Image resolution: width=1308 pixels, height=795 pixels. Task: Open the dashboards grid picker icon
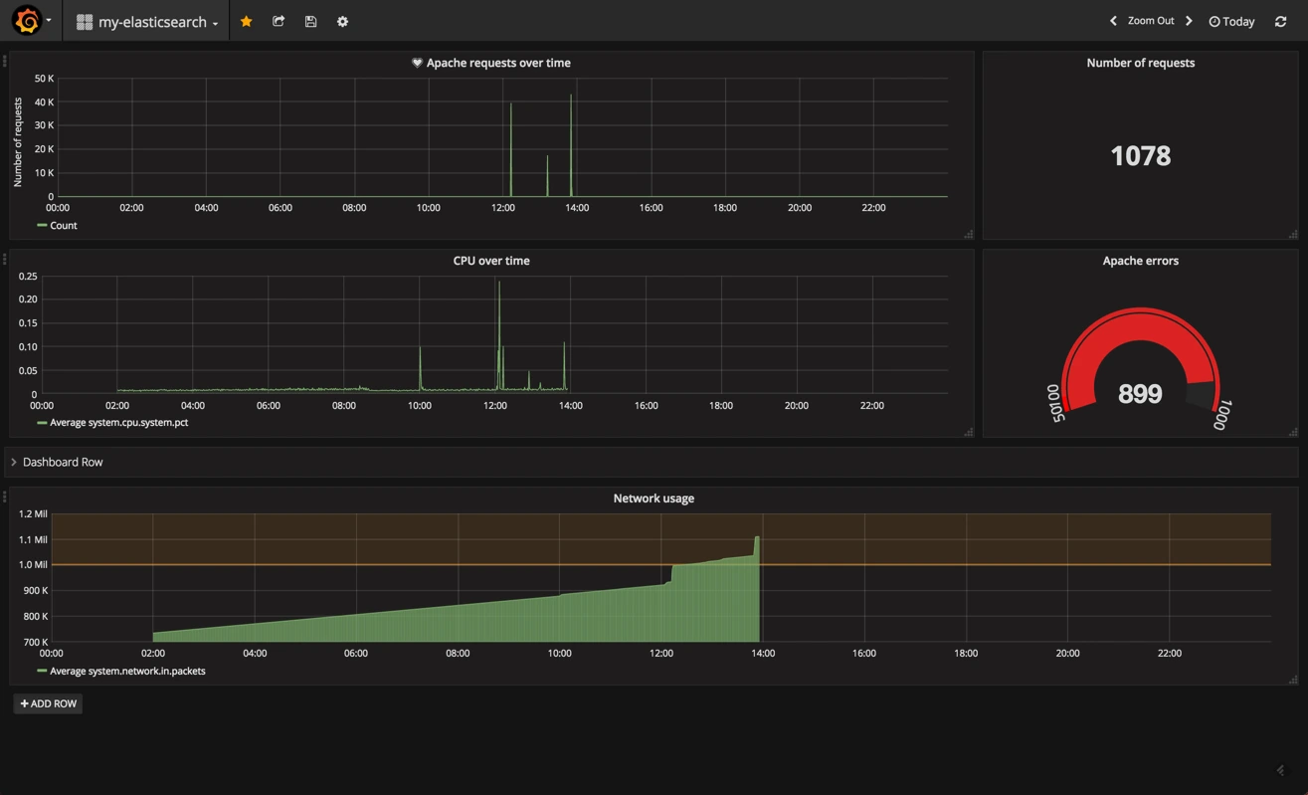85,21
